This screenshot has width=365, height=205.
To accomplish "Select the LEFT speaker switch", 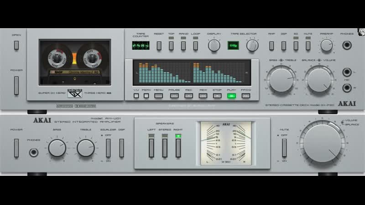I will point(151,148).
